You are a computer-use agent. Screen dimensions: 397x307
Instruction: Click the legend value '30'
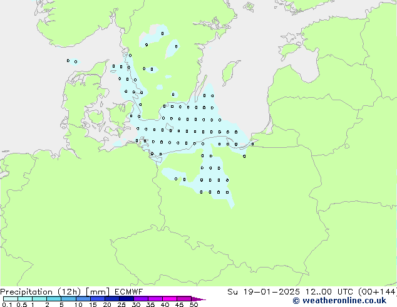click(x=136, y=304)
